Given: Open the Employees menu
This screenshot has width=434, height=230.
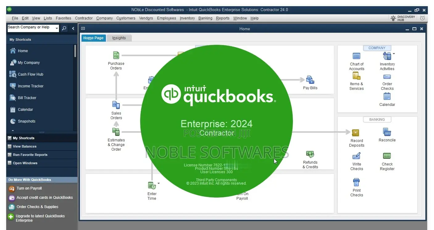Looking at the screenshot, I should coord(166,18).
